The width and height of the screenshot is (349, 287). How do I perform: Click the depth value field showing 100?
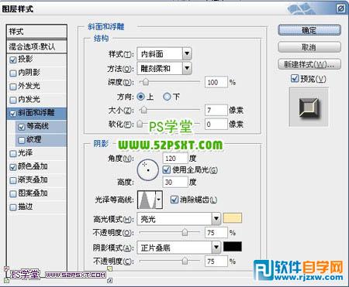[x=216, y=82]
